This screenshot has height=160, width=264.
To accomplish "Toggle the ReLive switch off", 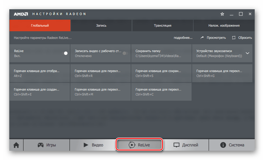I will point(65,53).
